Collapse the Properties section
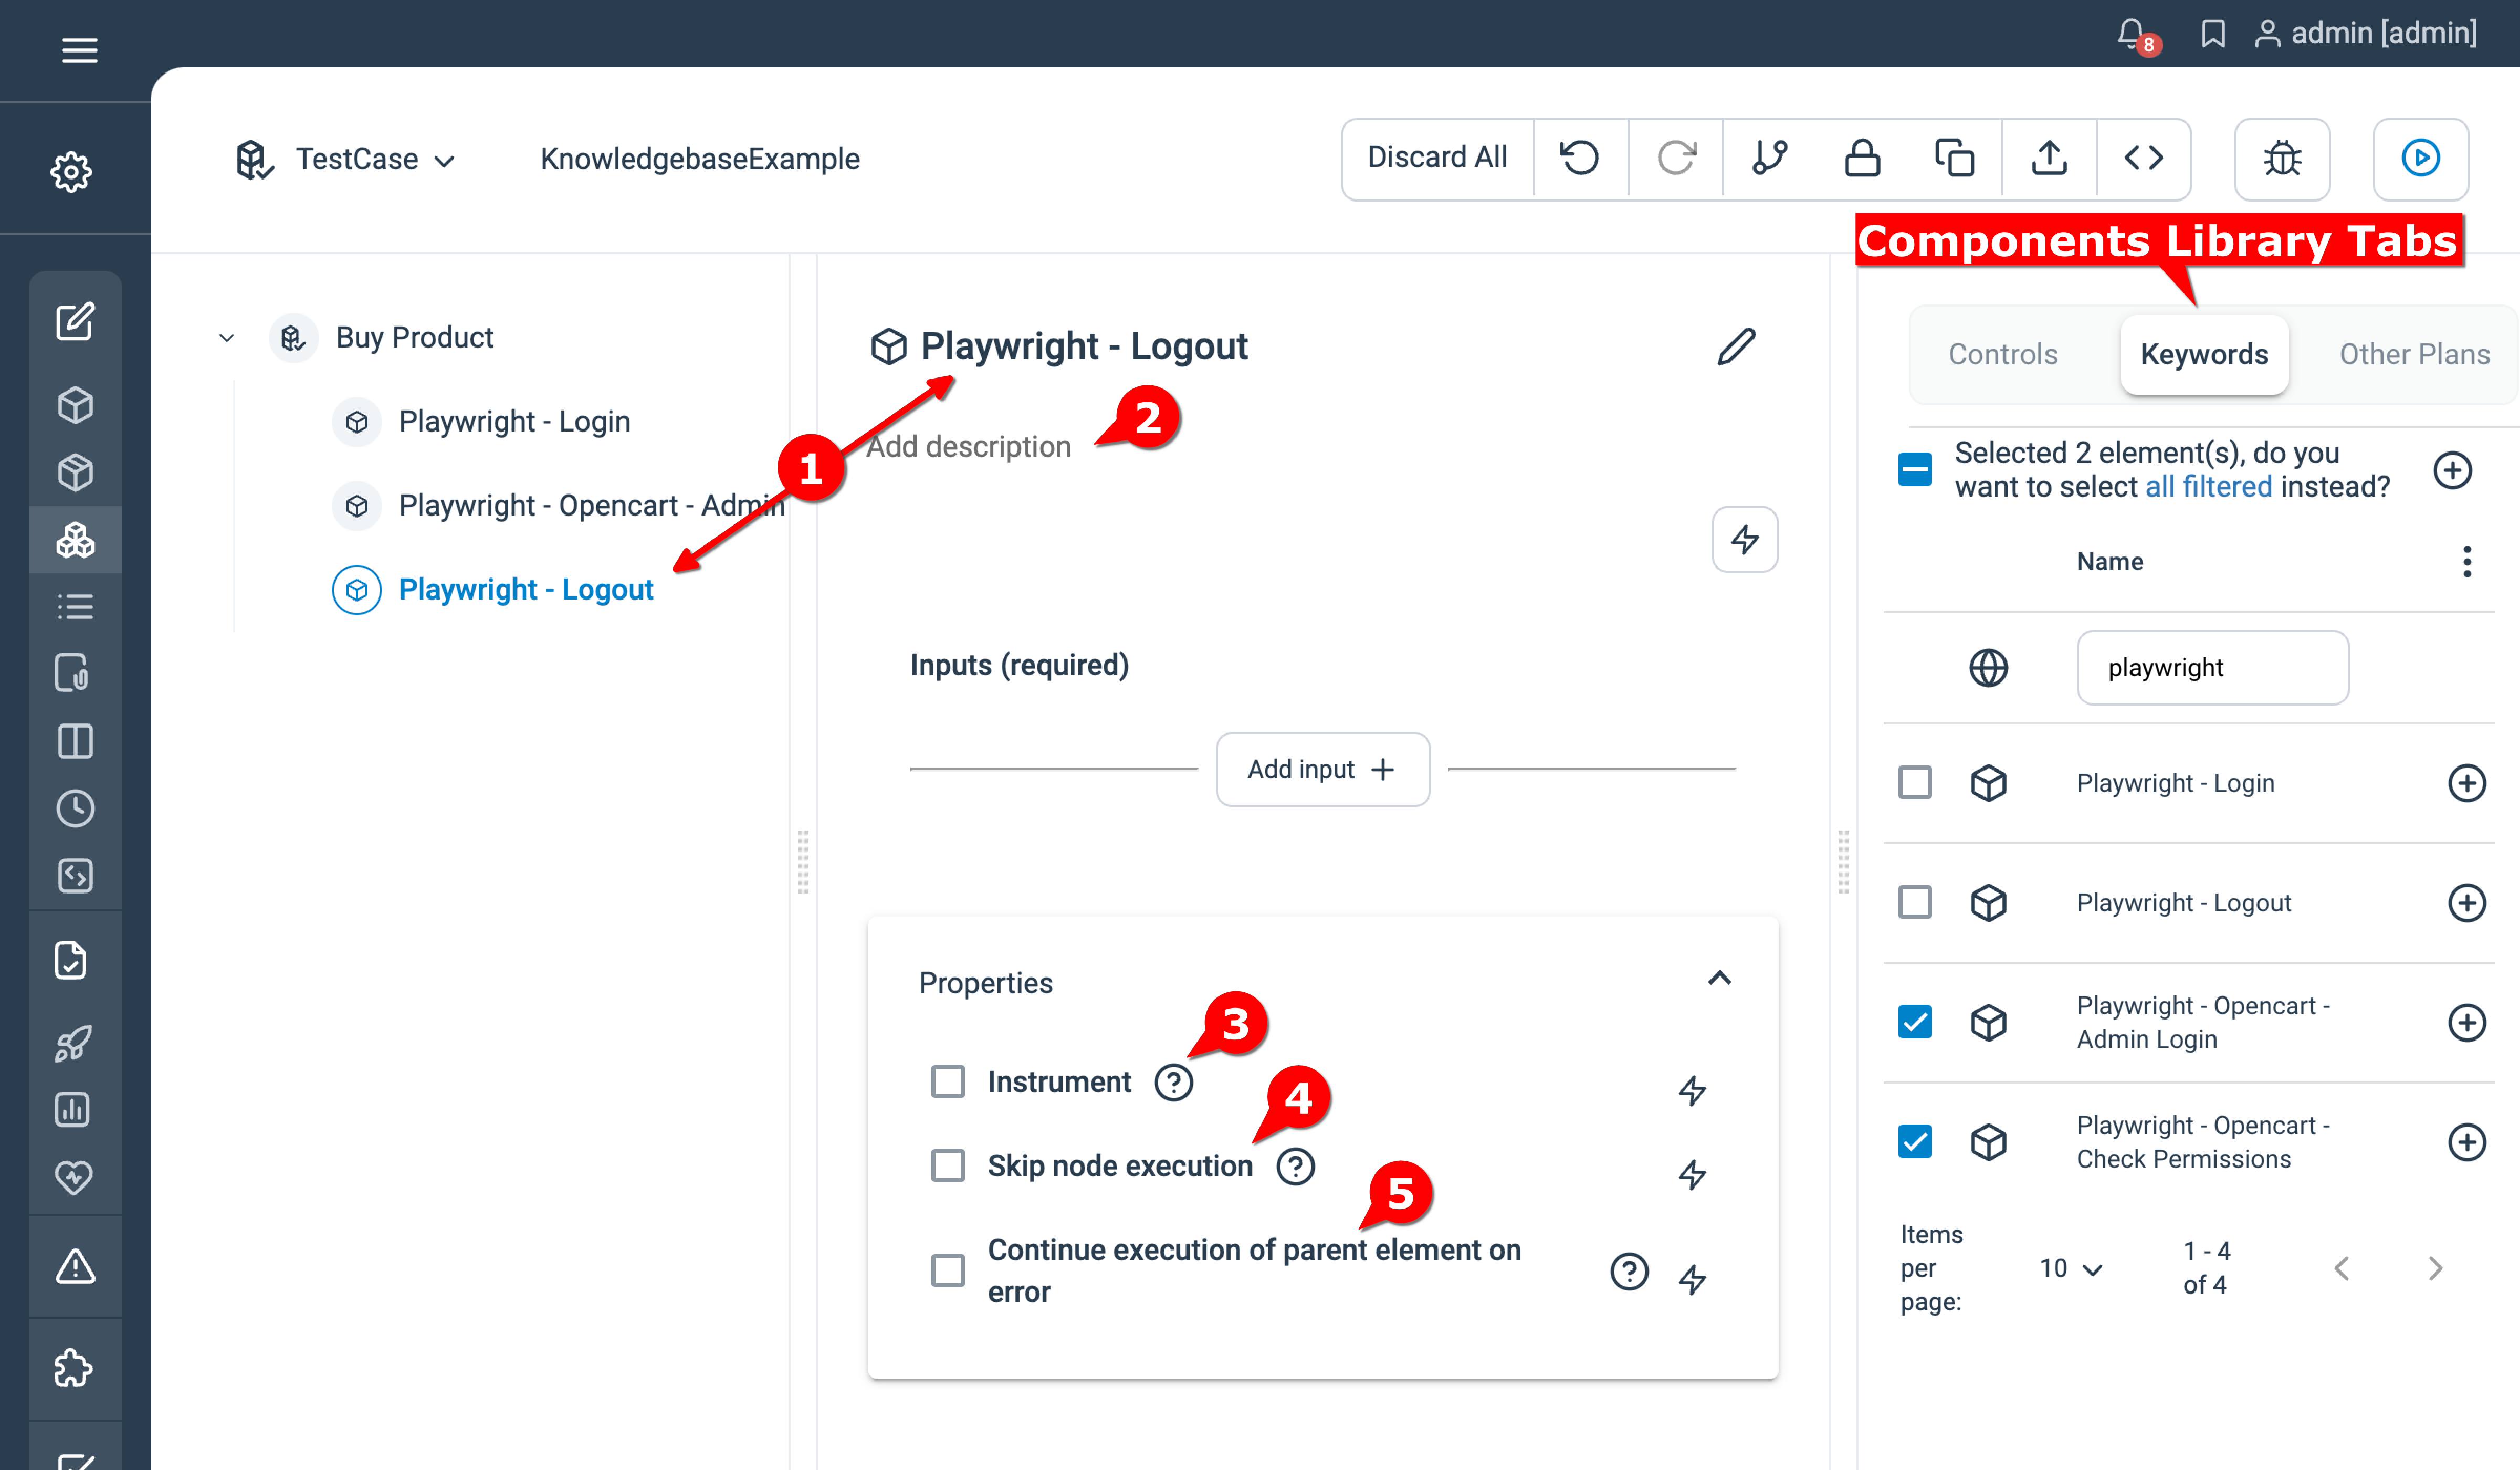This screenshot has height=1470, width=2520. pyautogui.click(x=1719, y=979)
